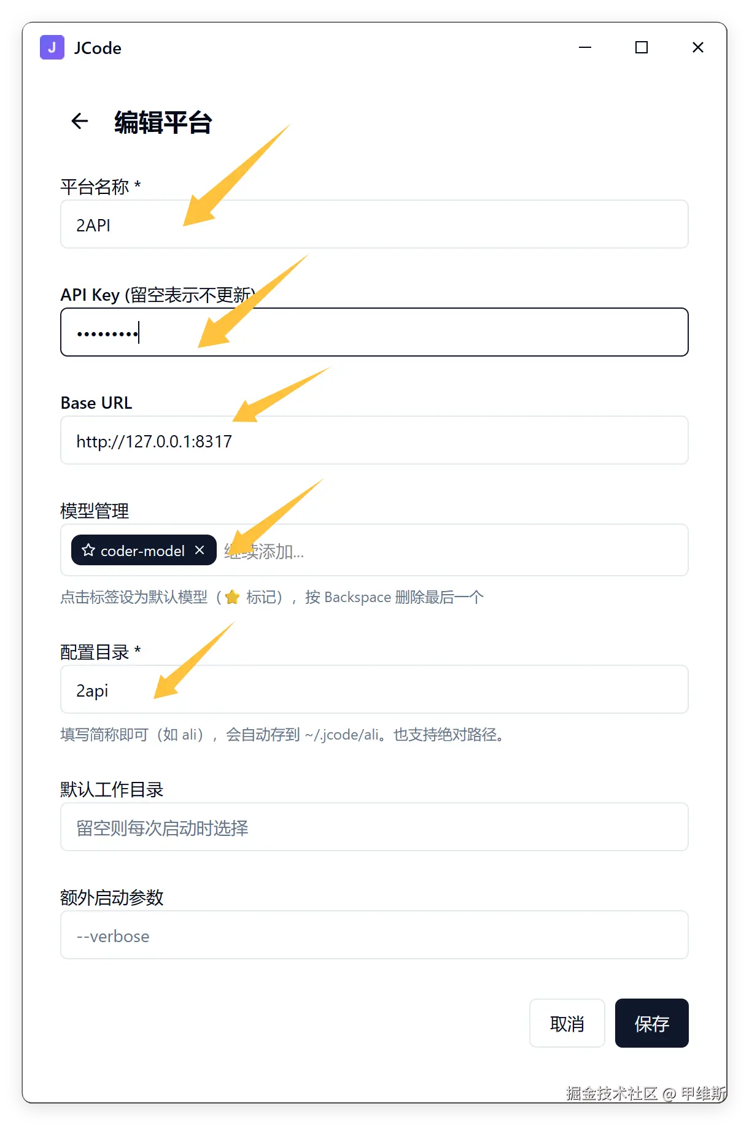749x1125 pixels.
Task: Set coder-model as default via star icon
Action: [88, 550]
